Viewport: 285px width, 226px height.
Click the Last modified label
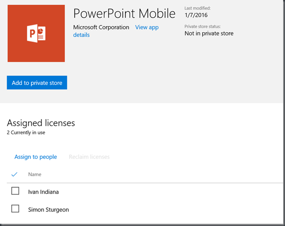pos(198,8)
